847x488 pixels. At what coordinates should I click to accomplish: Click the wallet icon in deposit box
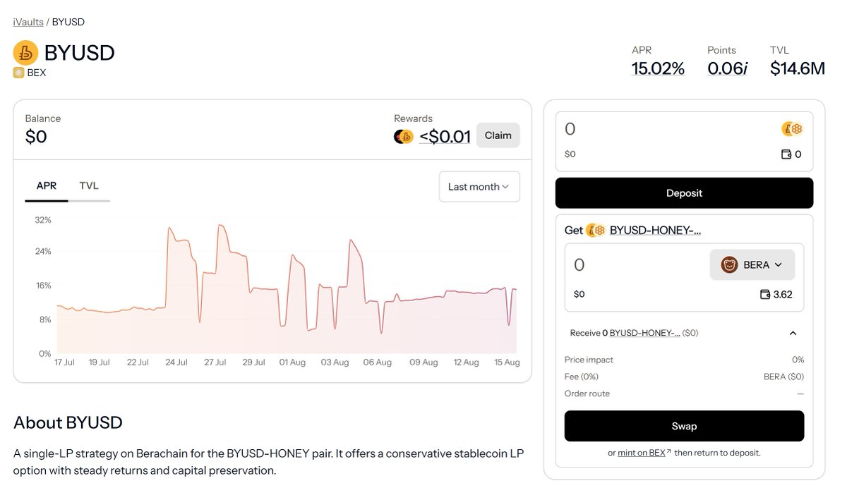point(786,154)
